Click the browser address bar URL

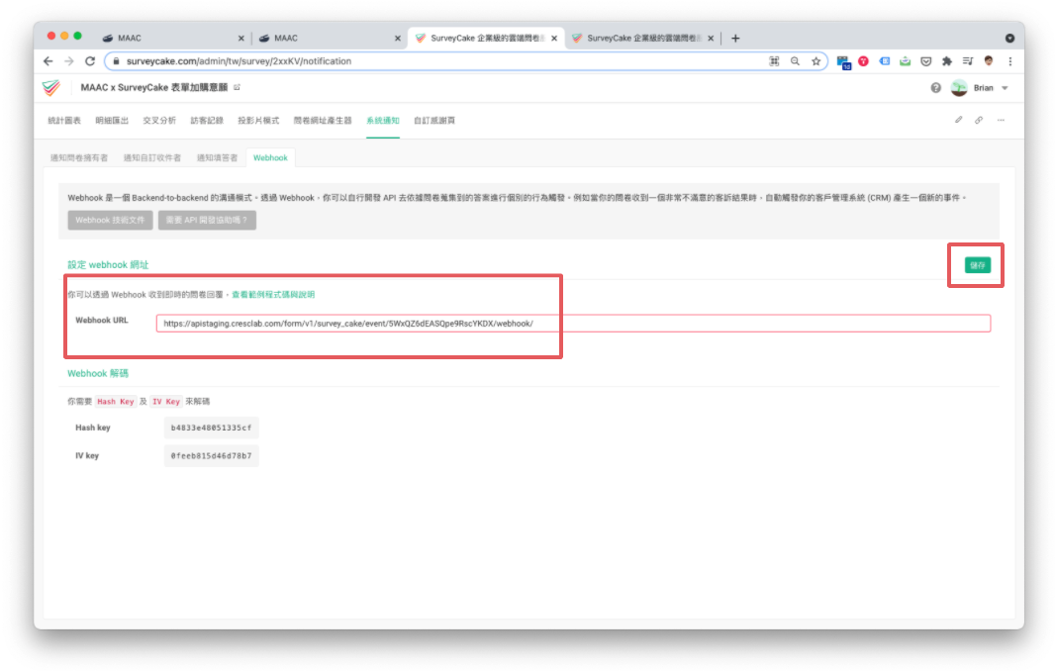pos(239,61)
